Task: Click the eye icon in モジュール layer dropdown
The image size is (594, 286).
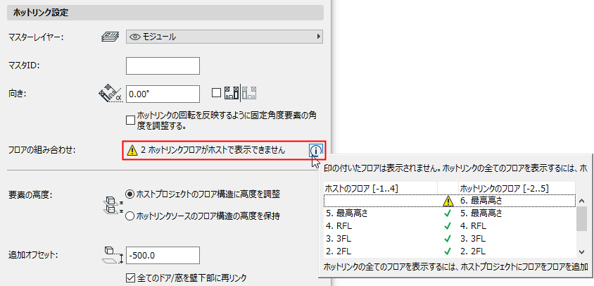Action: 135,37
